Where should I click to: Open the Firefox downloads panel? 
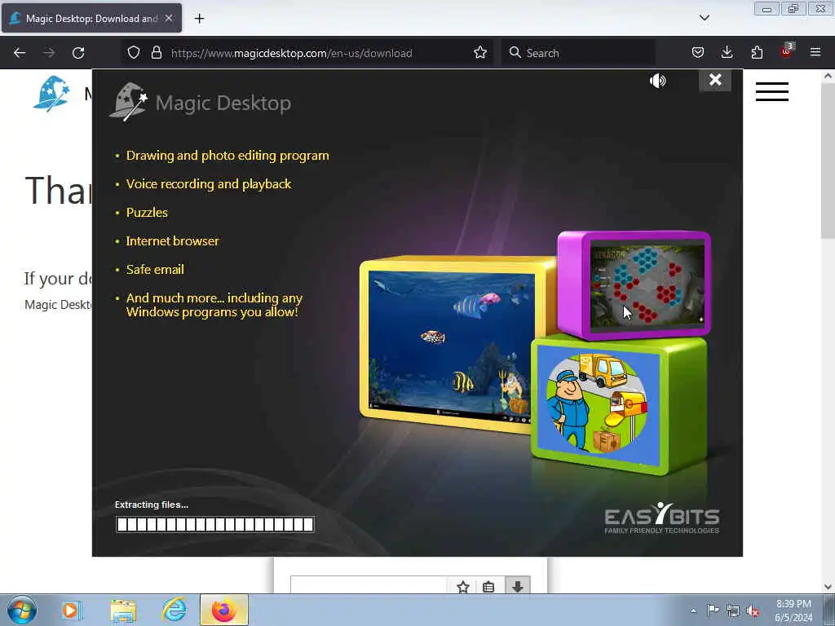click(727, 52)
